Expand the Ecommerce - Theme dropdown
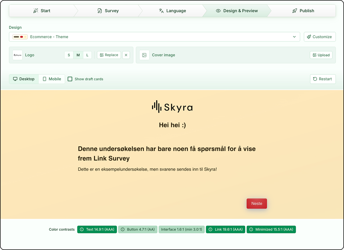The image size is (344, 250). [155, 37]
